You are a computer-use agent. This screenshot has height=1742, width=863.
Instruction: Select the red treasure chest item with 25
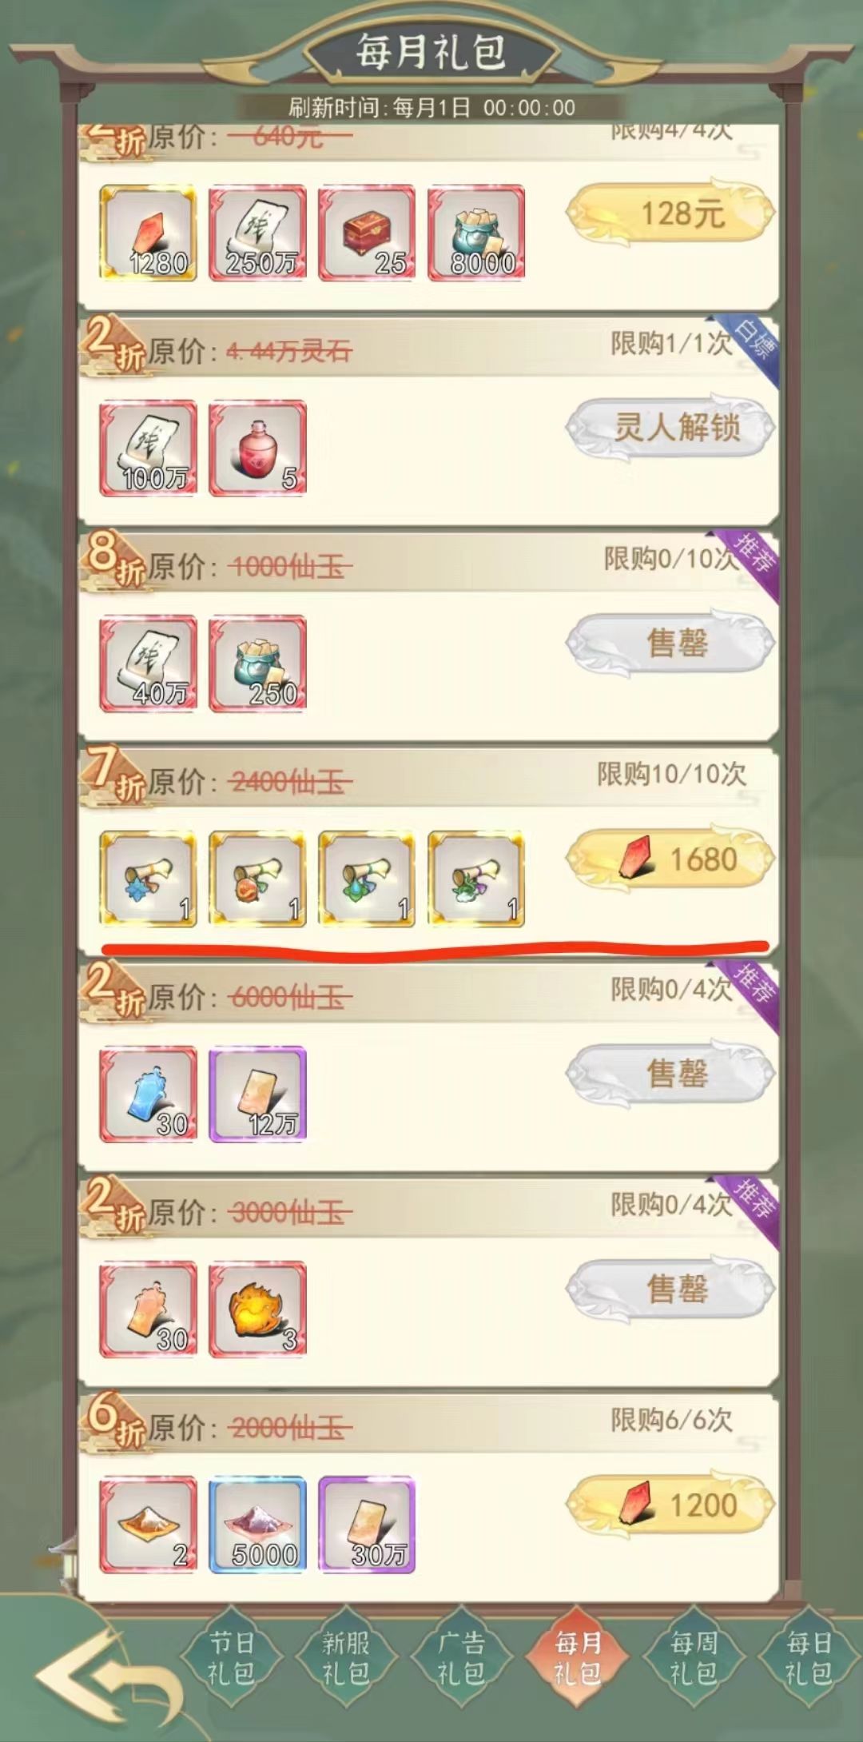(367, 233)
